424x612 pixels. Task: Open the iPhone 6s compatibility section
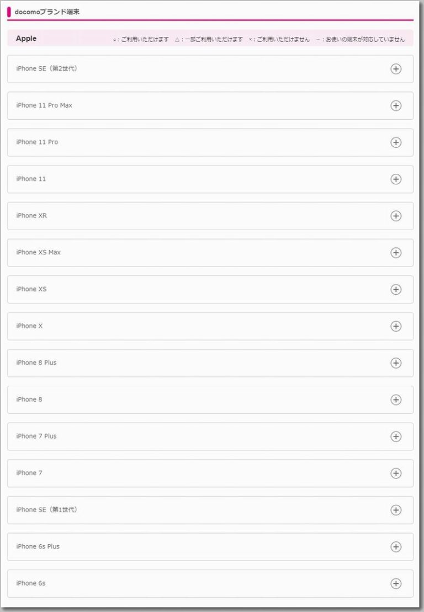(396, 583)
